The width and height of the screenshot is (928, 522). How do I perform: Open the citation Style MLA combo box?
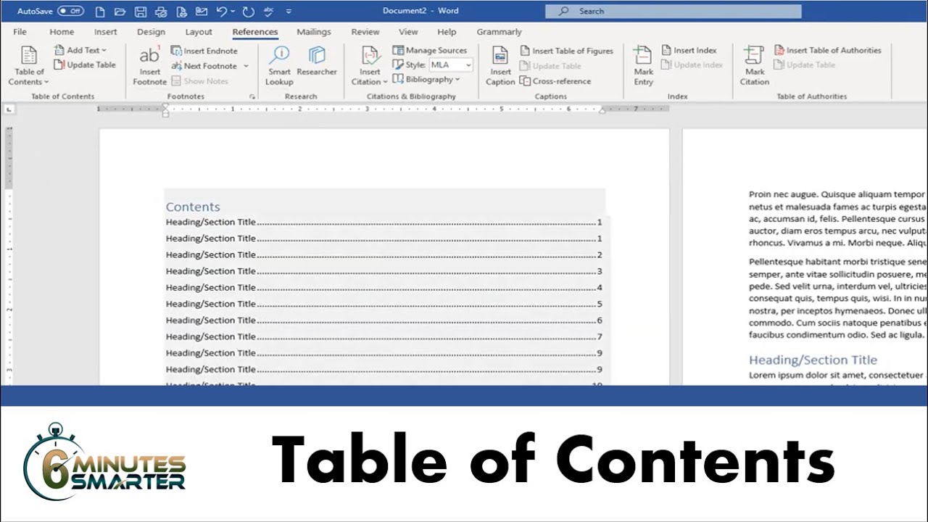450,65
